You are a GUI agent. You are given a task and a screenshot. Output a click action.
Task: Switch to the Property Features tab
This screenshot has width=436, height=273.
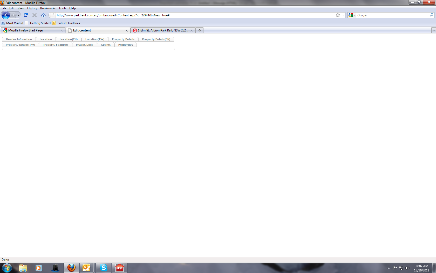(x=55, y=45)
